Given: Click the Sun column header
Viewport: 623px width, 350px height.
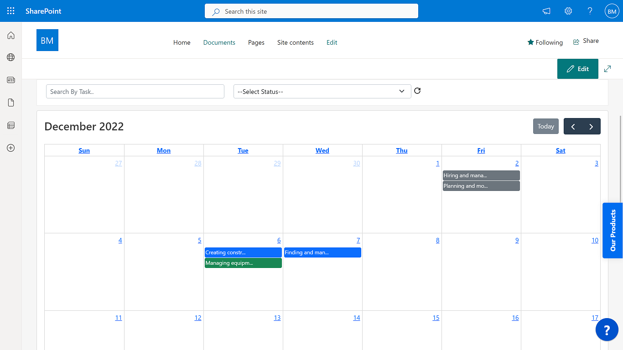Looking at the screenshot, I should (84, 150).
